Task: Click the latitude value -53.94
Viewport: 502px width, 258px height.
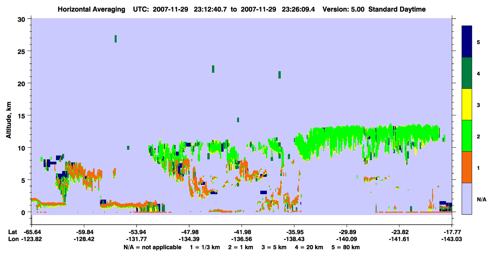Action: point(137,232)
